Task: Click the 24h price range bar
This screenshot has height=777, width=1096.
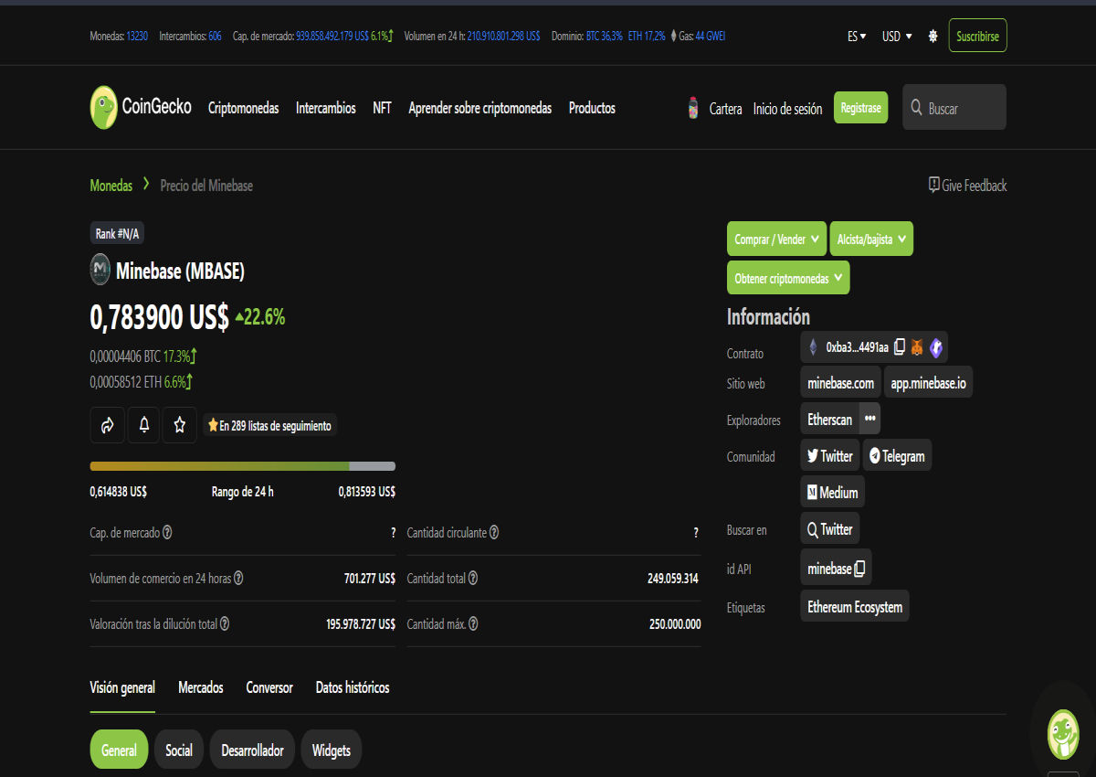Action: [243, 466]
